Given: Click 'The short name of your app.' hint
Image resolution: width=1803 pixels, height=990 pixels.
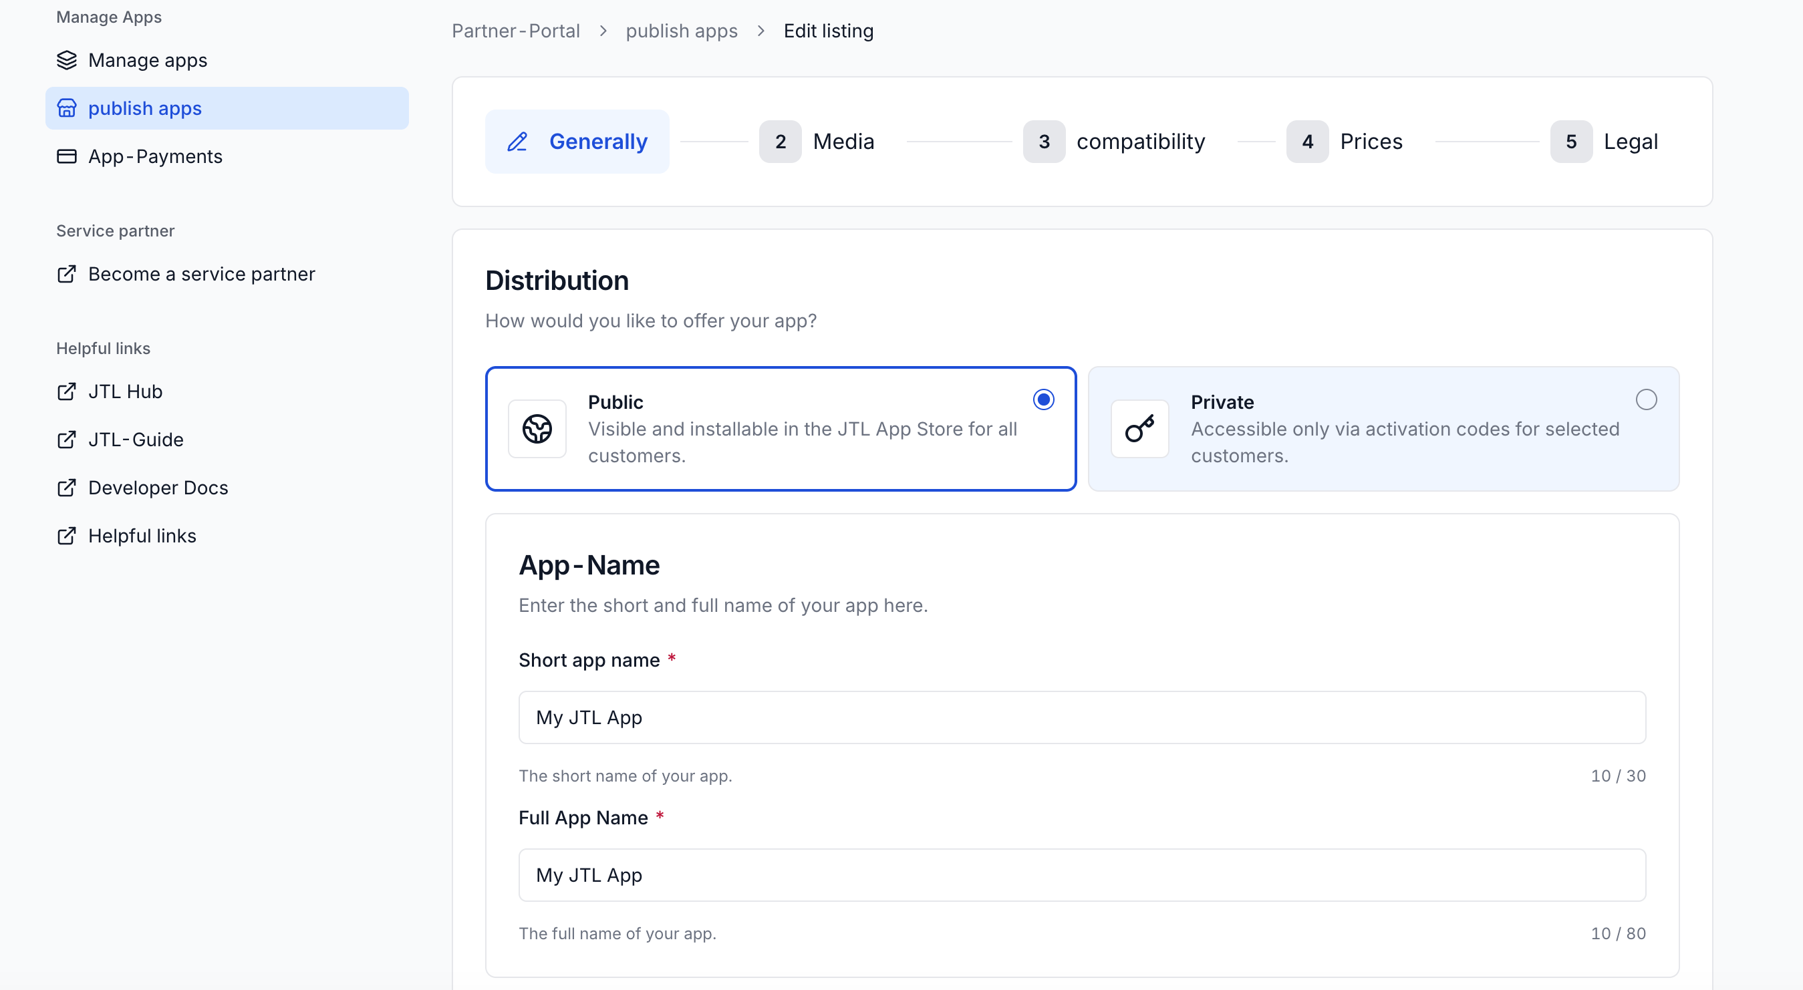Looking at the screenshot, I should [x=625, y=776].
